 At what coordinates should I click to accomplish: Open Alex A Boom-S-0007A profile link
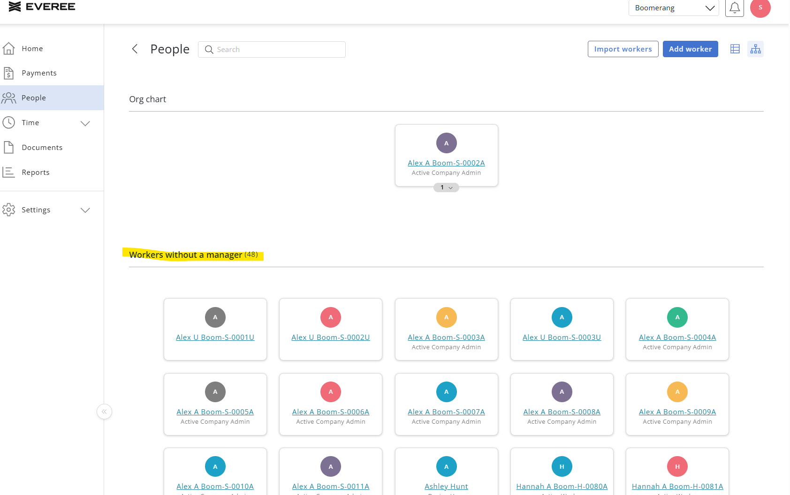pyautogui.click(x=446, y=412)
